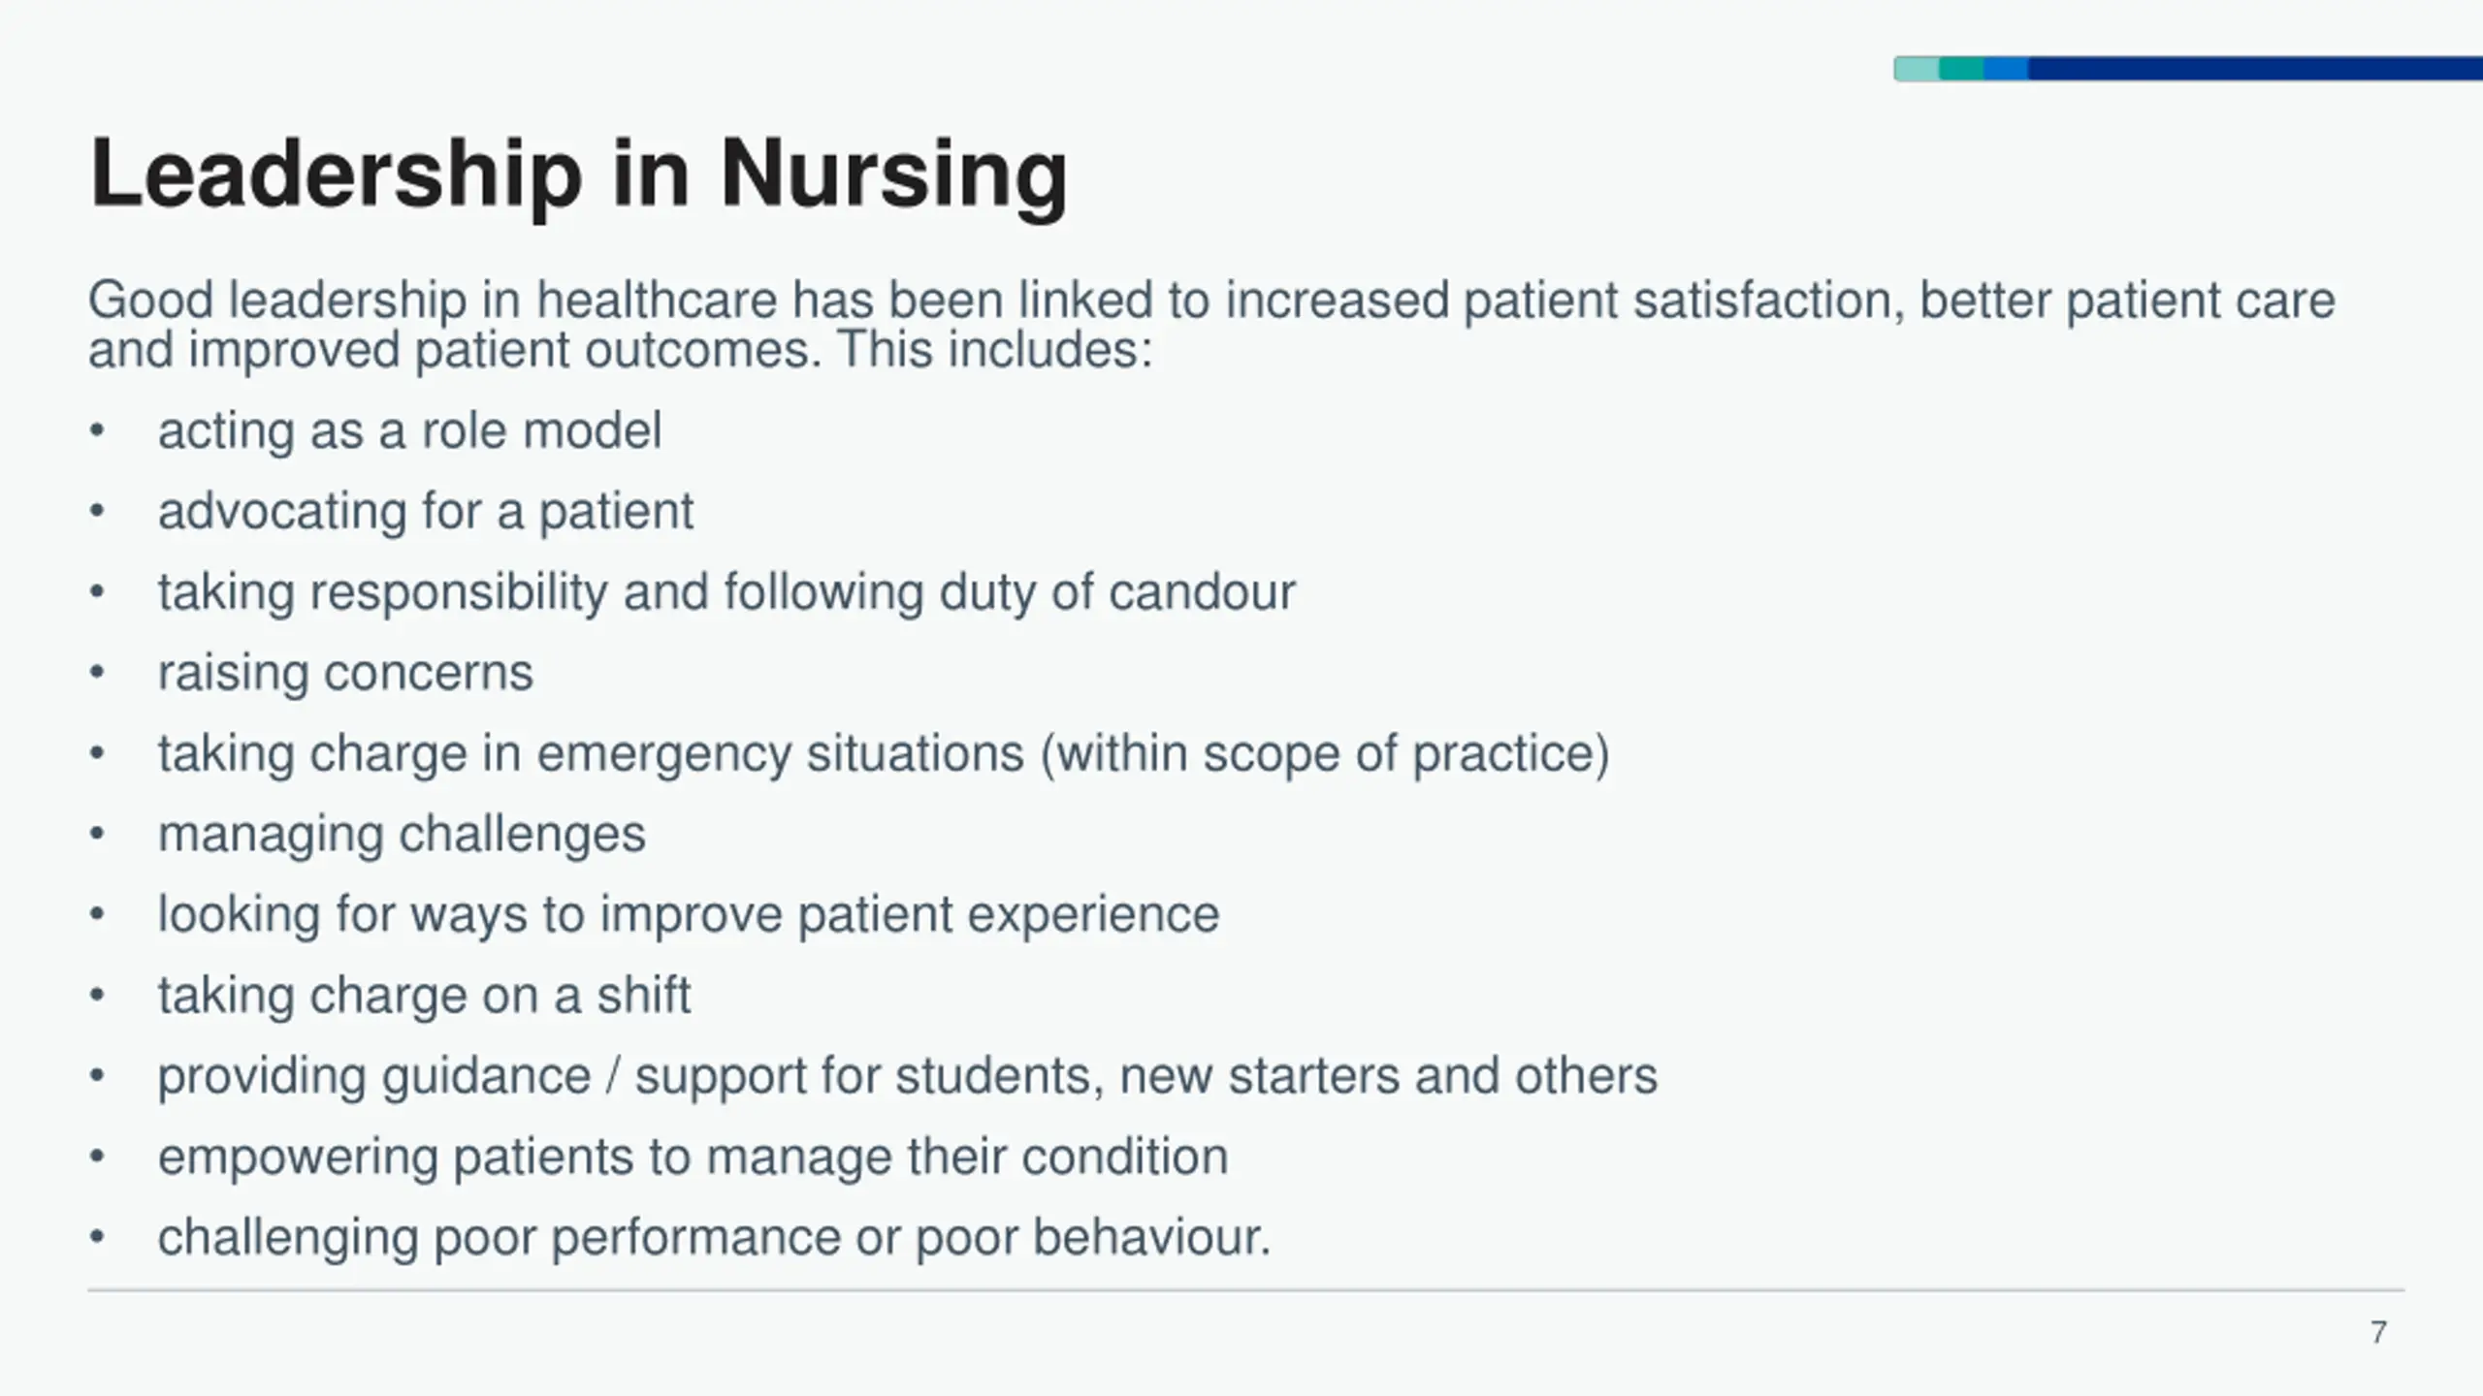
Task: Click the word 'Nursing' in the title
Action: [x=893, y=174]
